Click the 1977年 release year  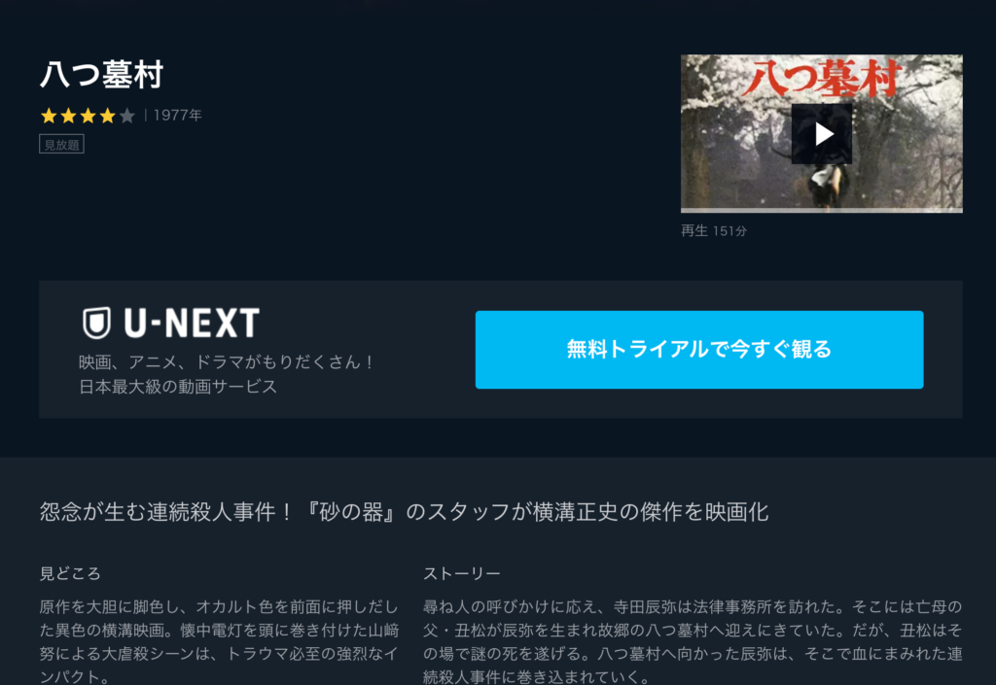(178, 116)
